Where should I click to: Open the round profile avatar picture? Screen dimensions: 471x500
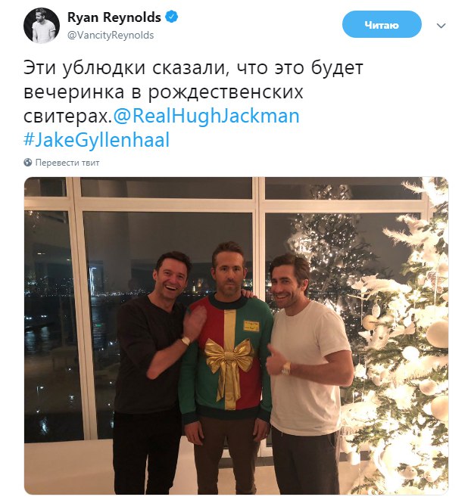[42, 26]
